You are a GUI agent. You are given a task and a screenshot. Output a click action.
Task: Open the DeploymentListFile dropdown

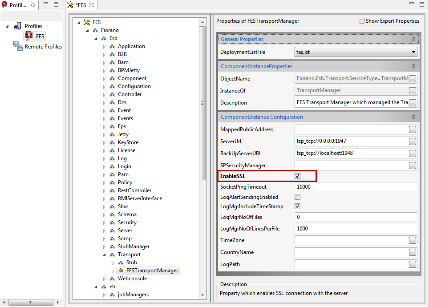click(x=413, y=52)
